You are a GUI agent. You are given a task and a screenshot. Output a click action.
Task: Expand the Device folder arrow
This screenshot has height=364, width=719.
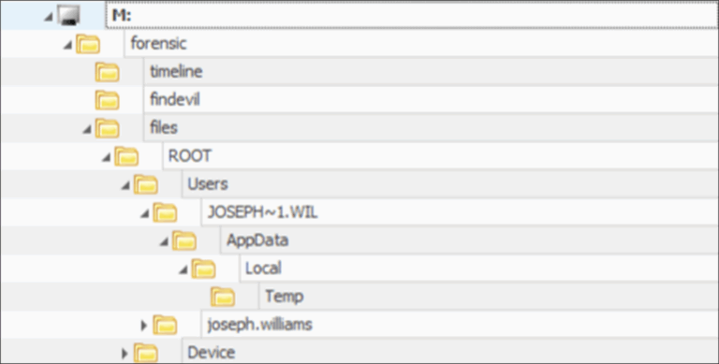(x=125, y=354)
